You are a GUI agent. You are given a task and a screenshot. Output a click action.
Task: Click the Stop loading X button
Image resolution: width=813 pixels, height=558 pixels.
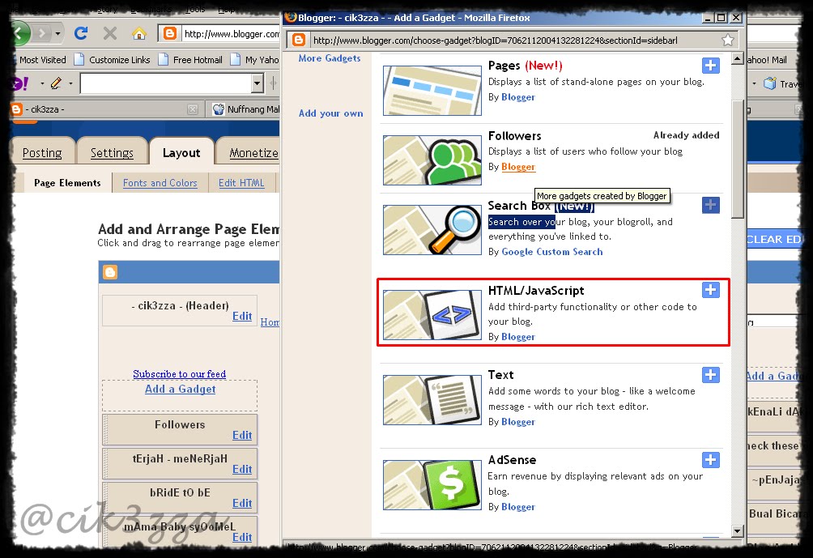(x=110, y=34)
